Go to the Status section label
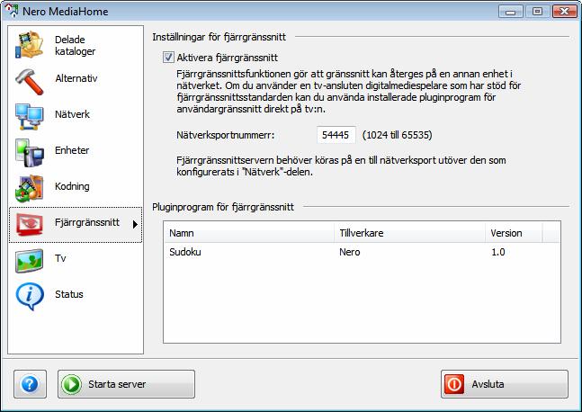 (x=69, y=294)
